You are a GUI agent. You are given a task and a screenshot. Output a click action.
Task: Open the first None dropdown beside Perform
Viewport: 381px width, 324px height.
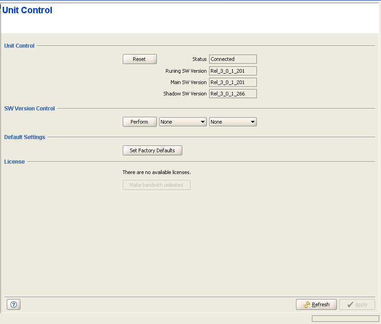tap(183, 122)
